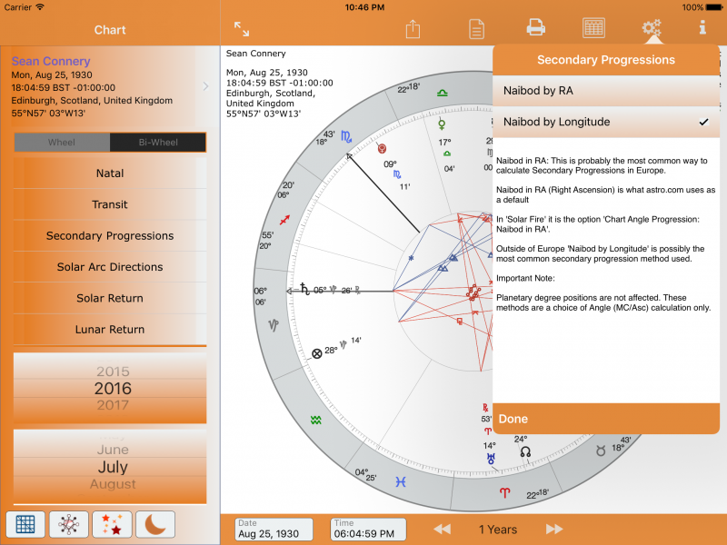
Task: Select Naibod by RA option
Action: (605, 91)
